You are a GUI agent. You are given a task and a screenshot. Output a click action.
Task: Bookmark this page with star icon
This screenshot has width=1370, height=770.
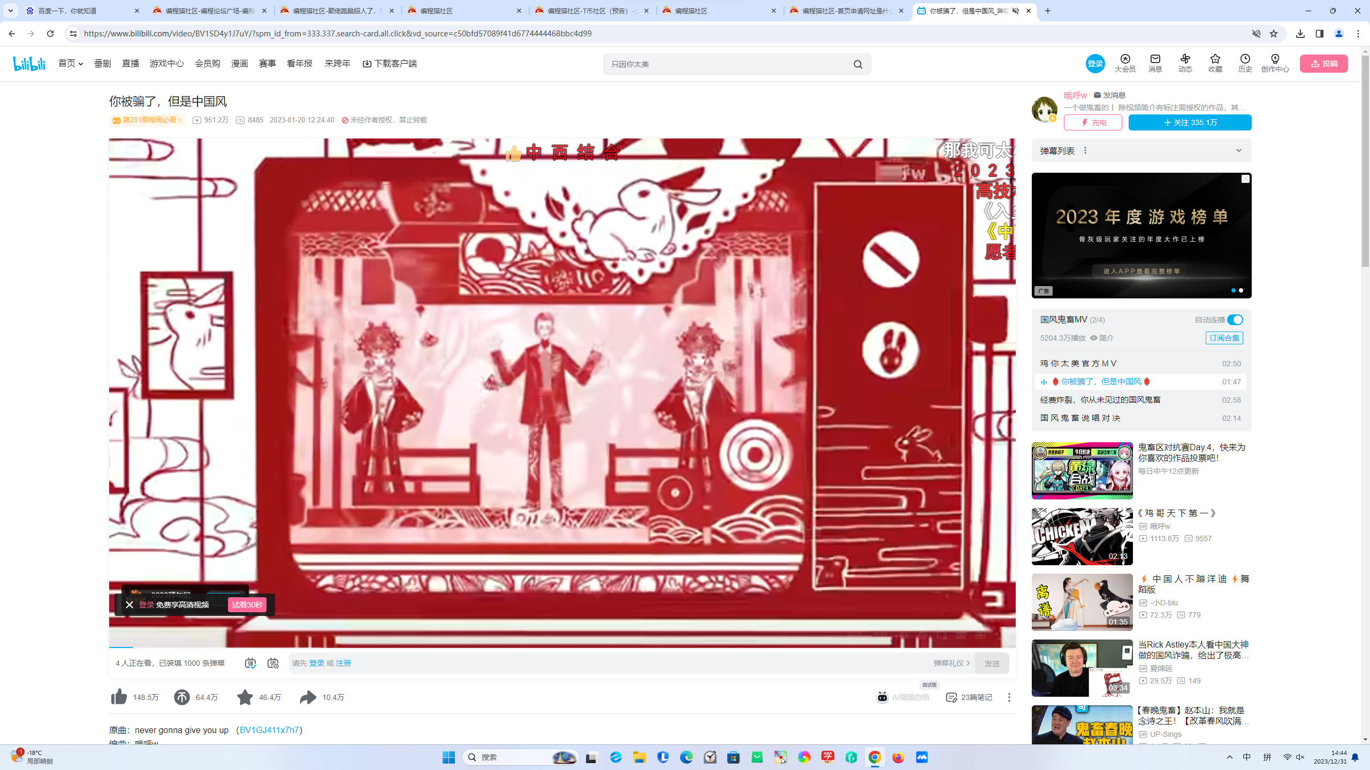(1274, 34)
